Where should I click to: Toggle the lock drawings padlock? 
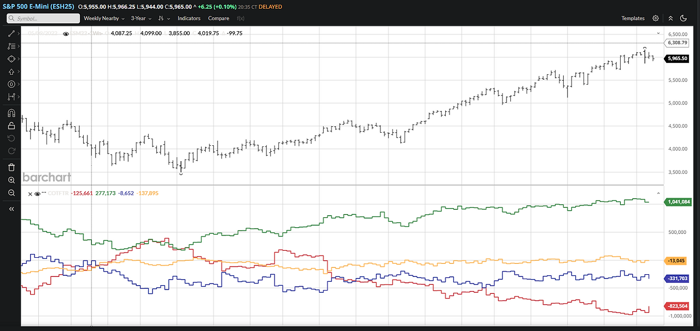(11, 126)
